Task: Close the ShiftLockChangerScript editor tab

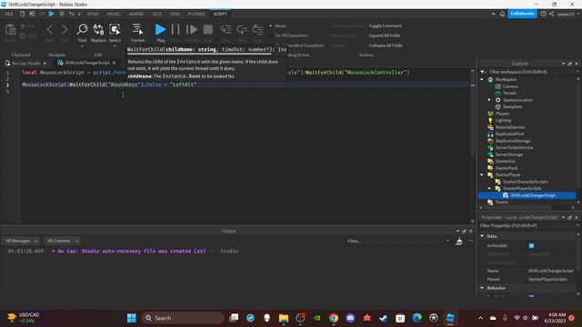Action: (x=114, y=63)
